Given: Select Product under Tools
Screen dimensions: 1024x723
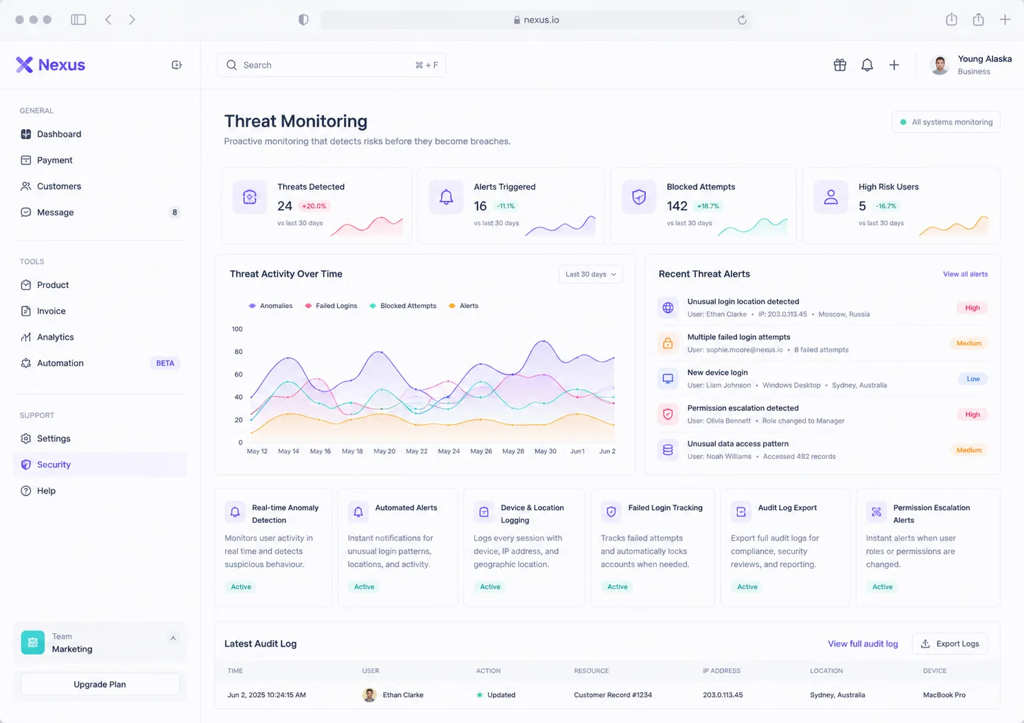Looking at the screenshot, I should (x=100, y=285).
